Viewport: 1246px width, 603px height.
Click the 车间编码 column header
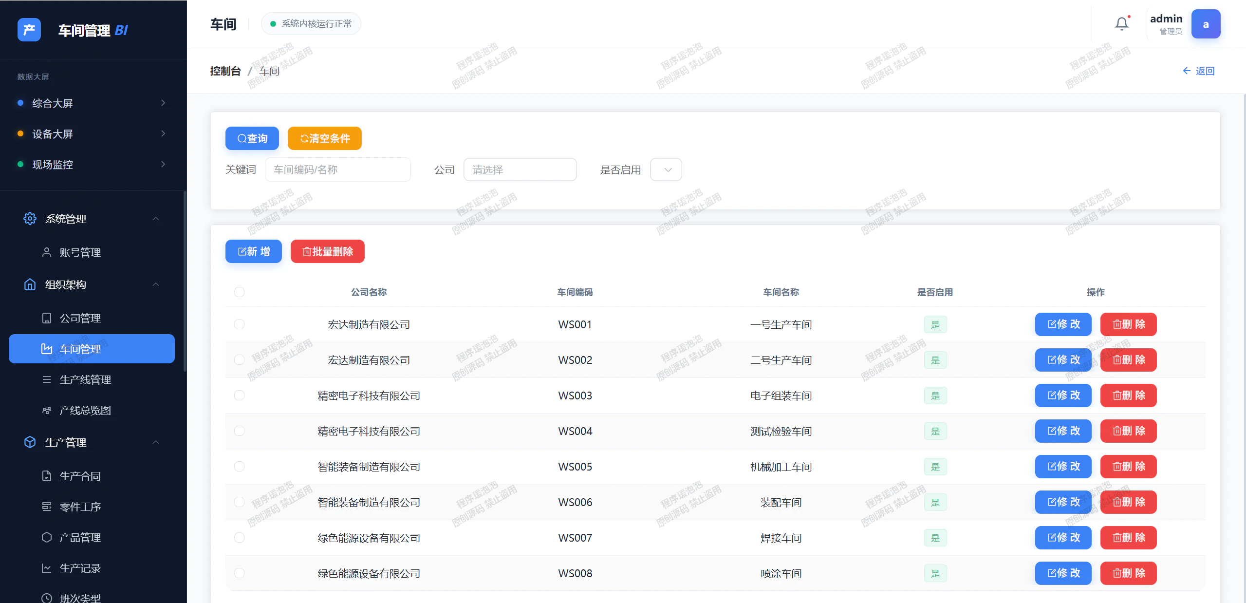tap(575, 292)
